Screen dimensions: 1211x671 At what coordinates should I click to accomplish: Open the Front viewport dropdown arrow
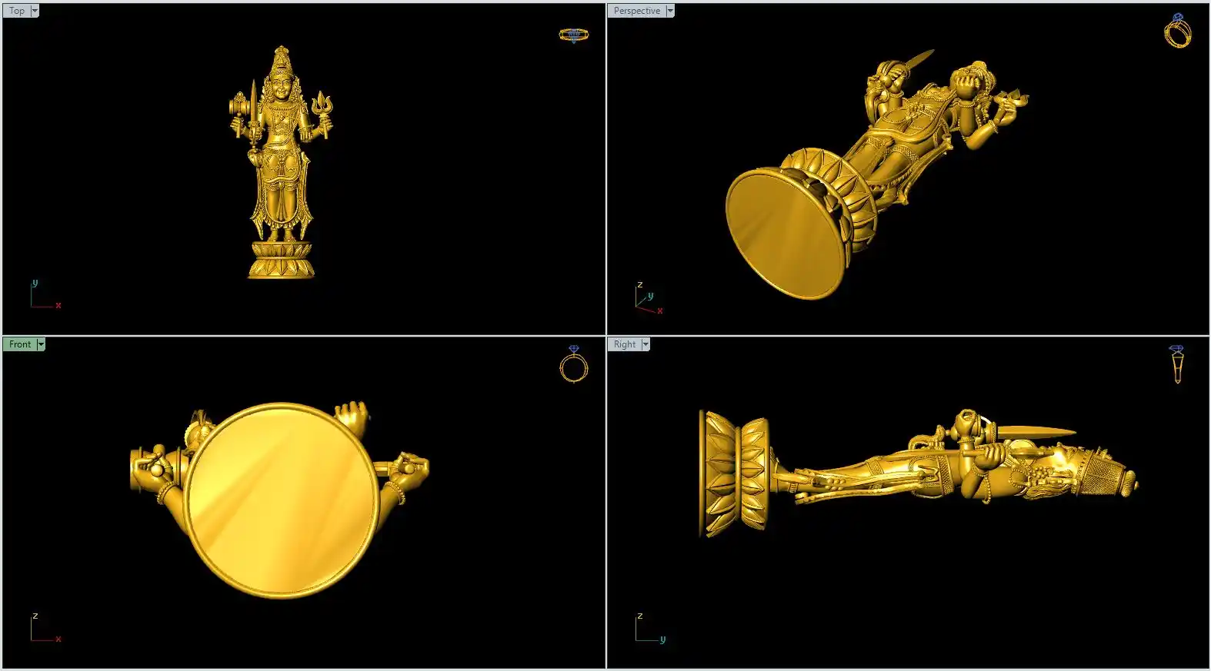tap(41, 344)
